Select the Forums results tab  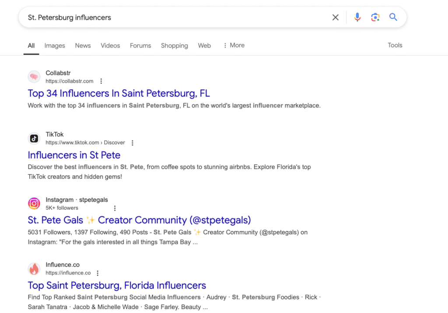[x=140, y=45]
